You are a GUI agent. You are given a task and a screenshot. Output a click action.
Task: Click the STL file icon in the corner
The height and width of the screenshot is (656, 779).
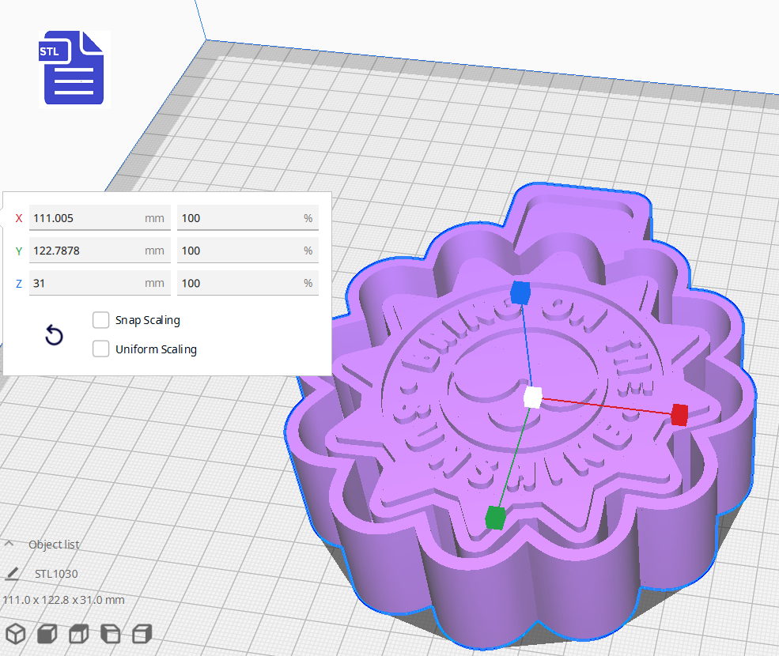[73, 69]
